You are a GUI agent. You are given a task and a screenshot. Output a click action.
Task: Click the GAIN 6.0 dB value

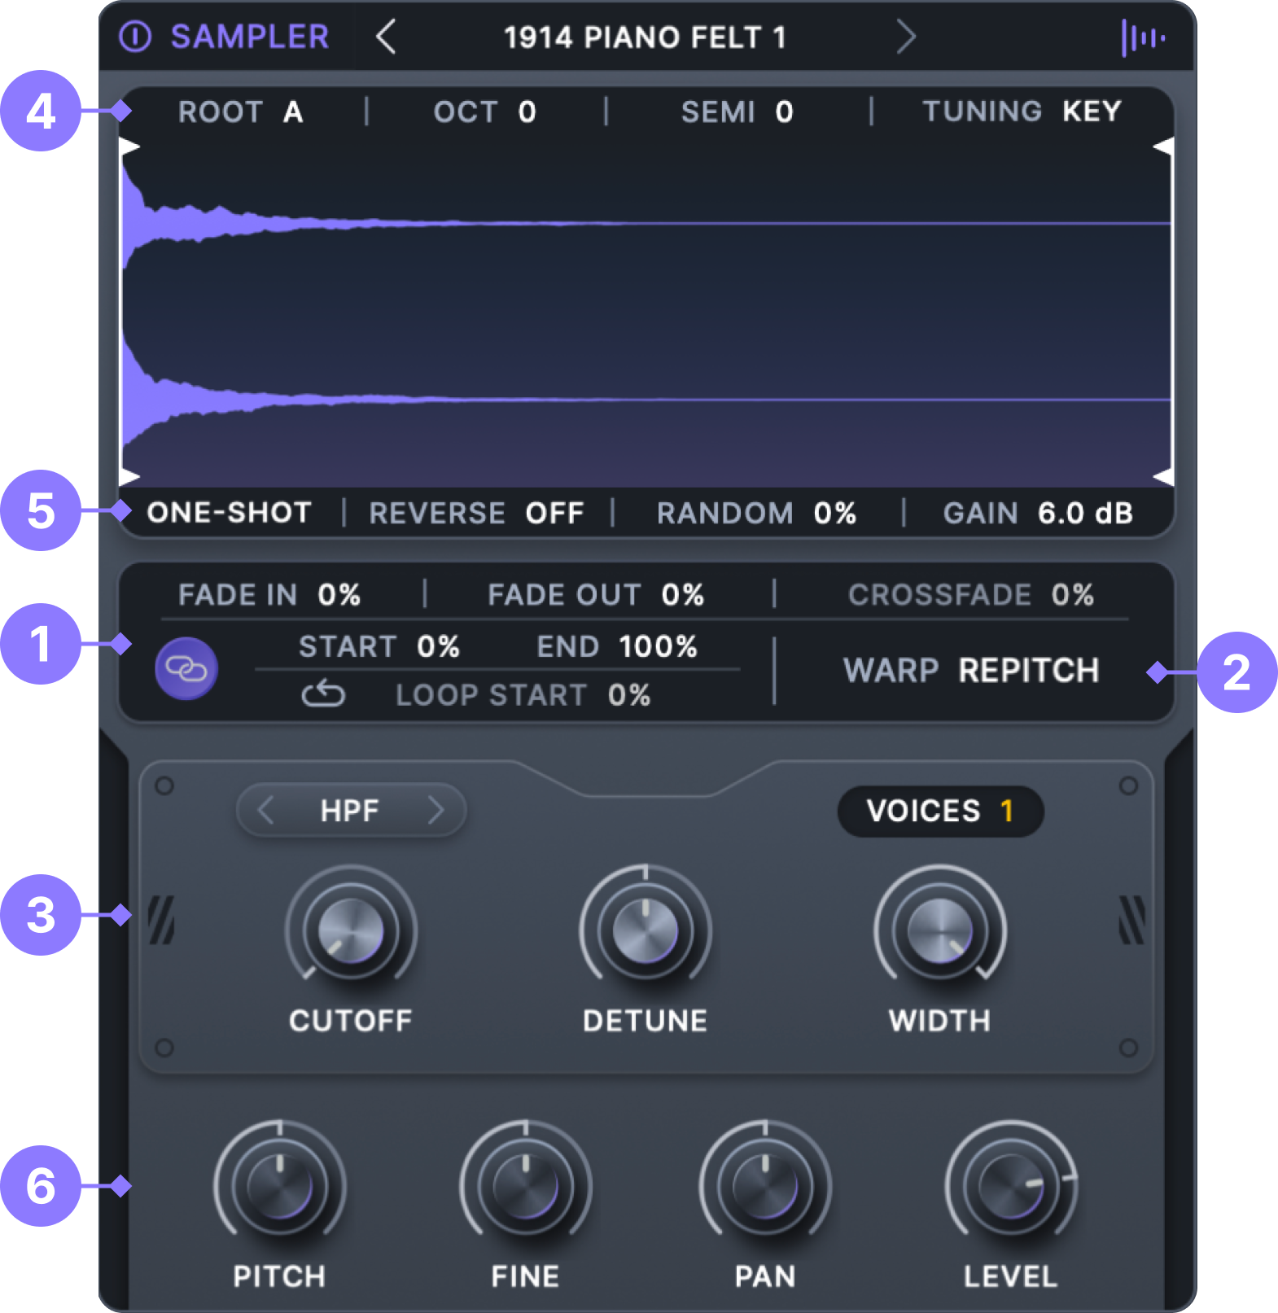tap(1084, 514)
